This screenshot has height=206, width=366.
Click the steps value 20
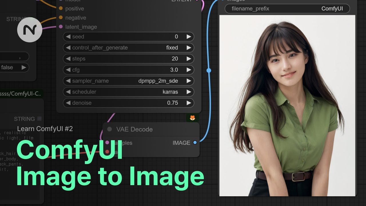[175, 59]
